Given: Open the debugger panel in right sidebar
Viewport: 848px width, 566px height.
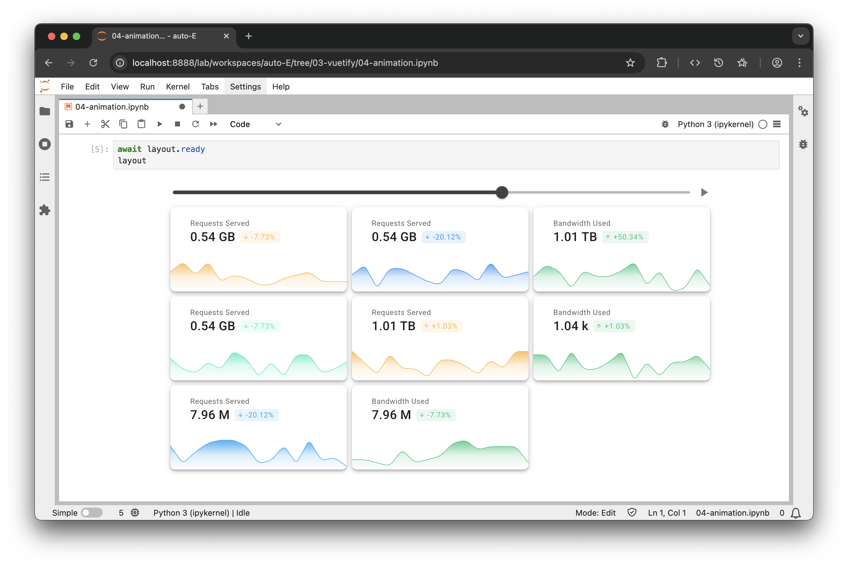Looking at the screenshot, I should (803, 144).
